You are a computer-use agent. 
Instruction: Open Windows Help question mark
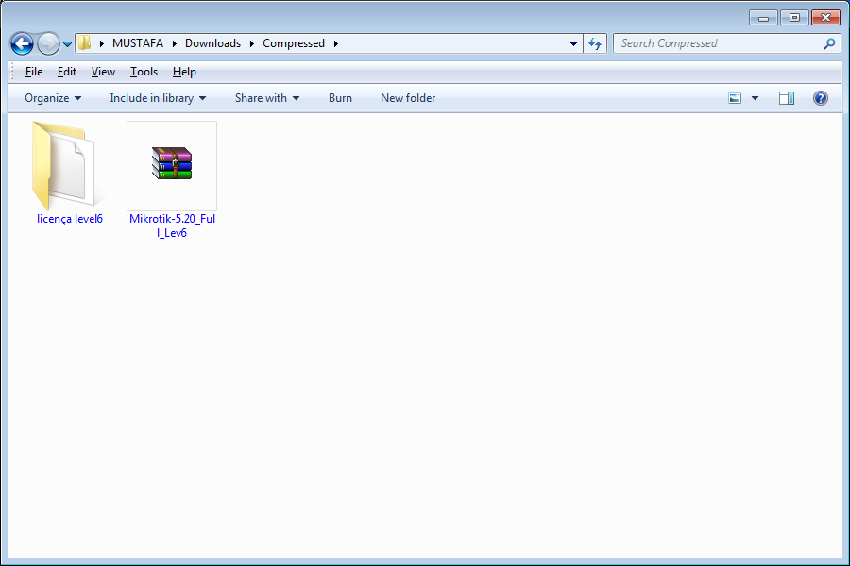pyautogui.click(x=821, y=98)
